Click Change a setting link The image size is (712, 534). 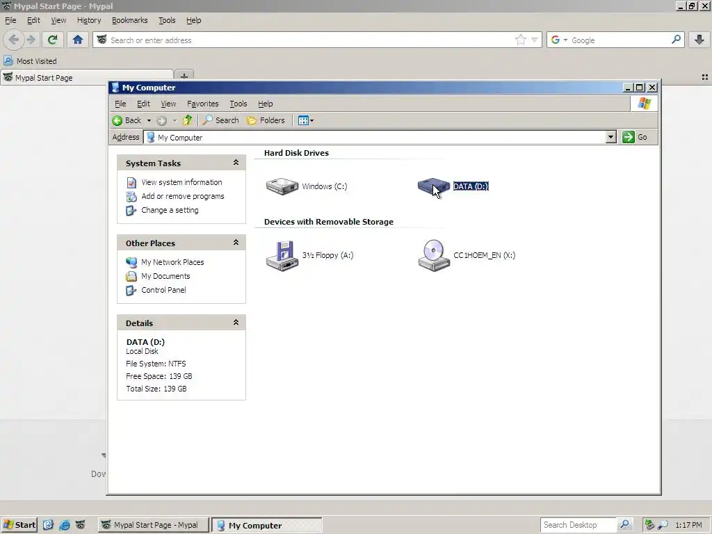click(x=170, y=210)
